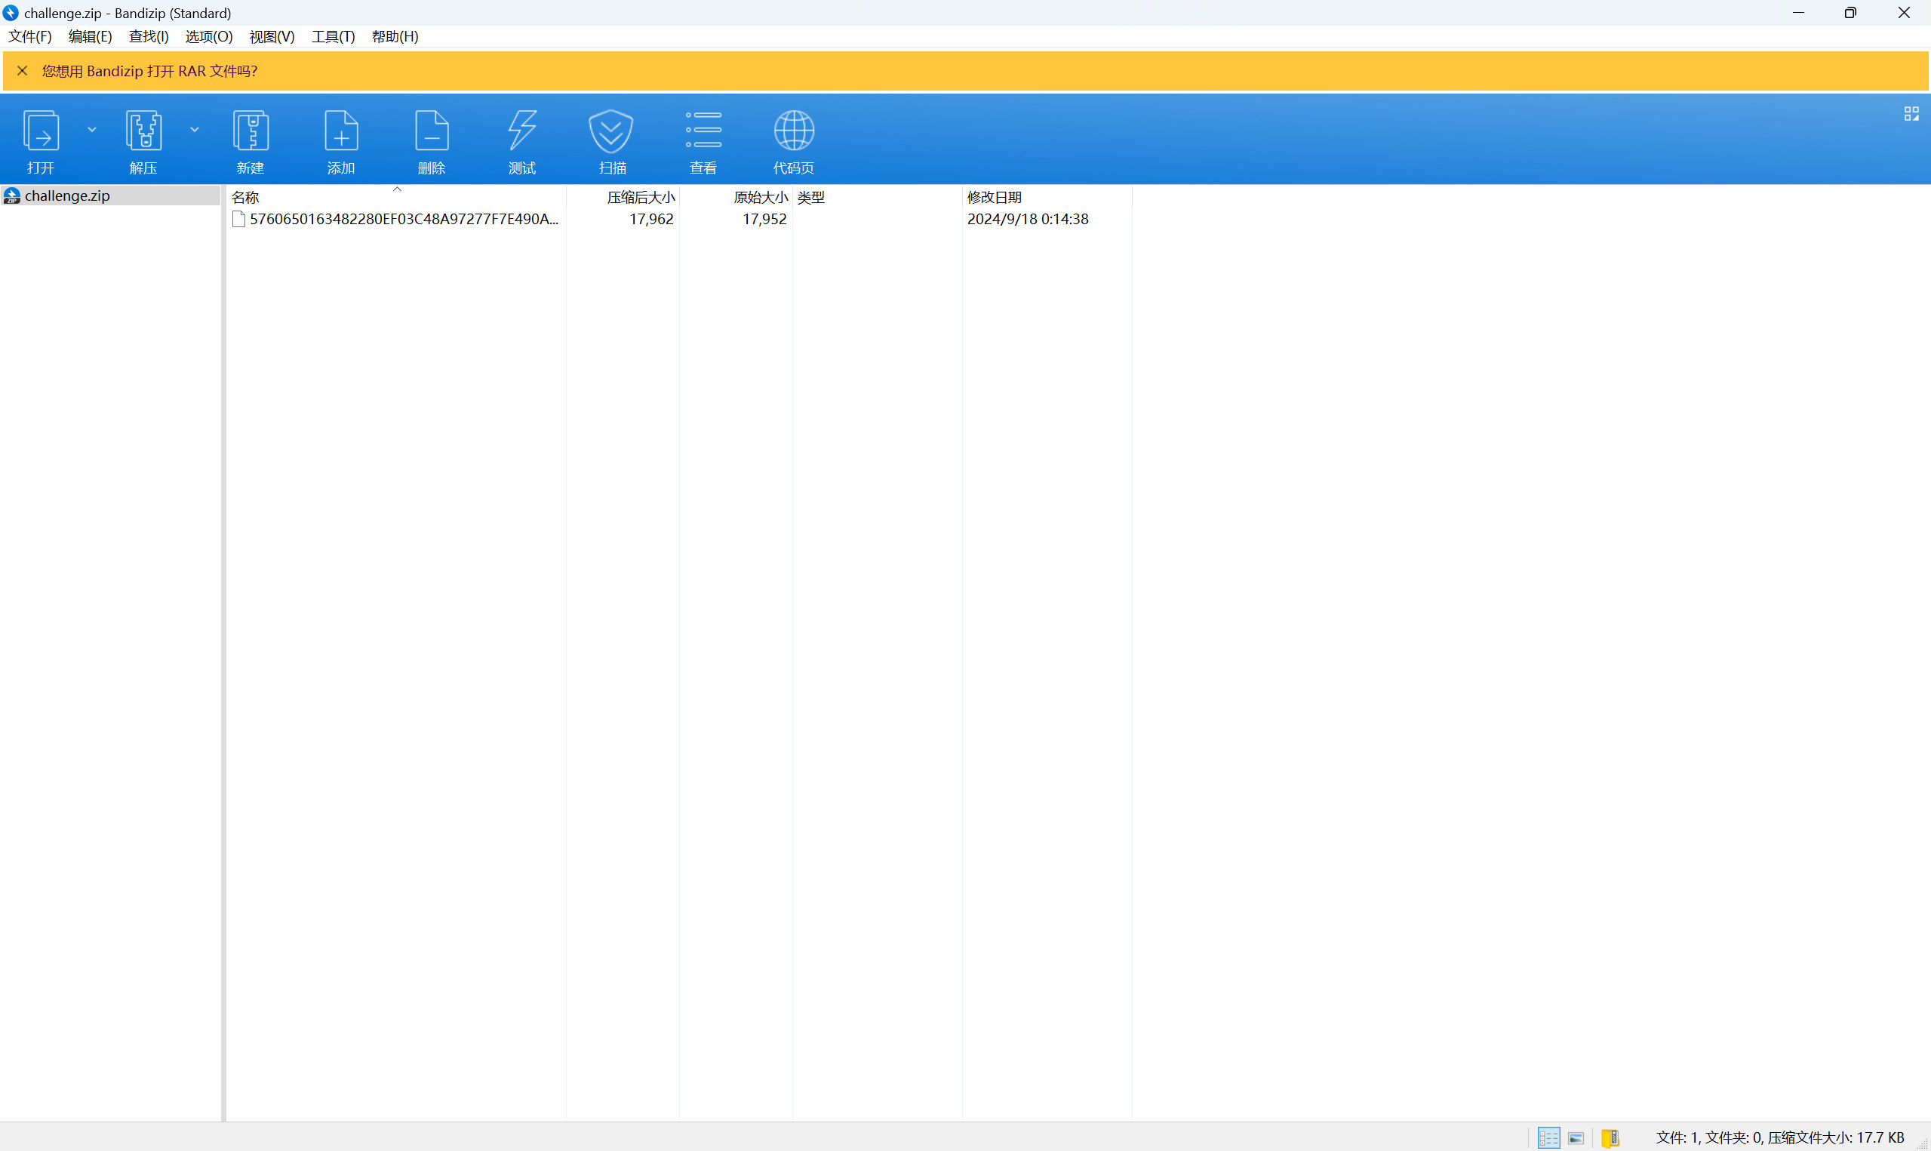Select the file 5760650163482280EF03C48A97277F7E490A...
This screenshot has height=1151, width=1931.
[x=404, y=220]
